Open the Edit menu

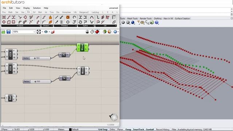[11, 8]
